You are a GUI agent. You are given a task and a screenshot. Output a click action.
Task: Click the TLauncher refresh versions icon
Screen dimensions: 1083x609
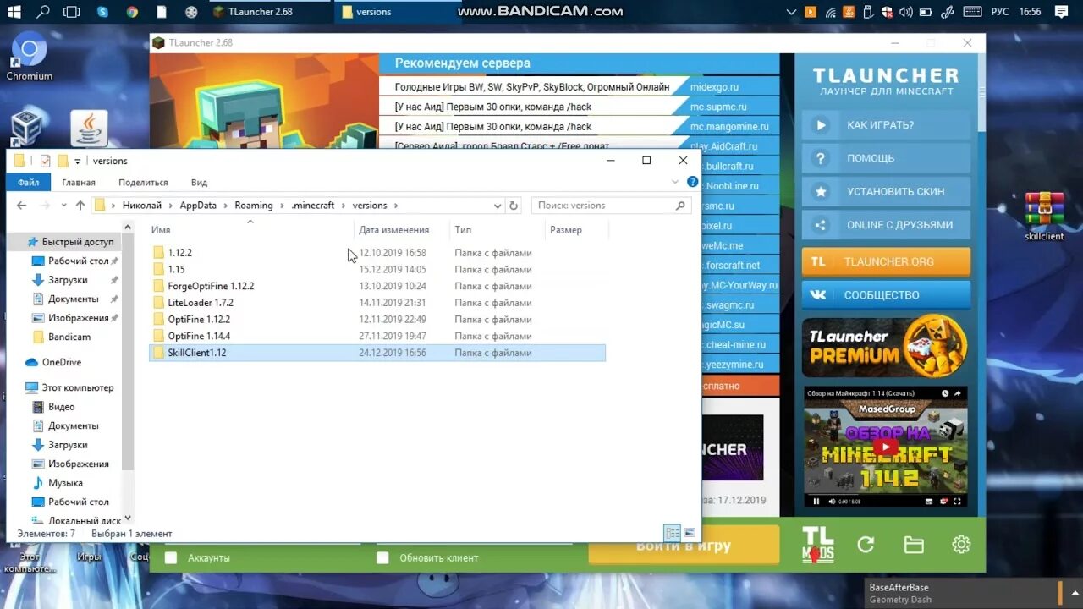866,545
